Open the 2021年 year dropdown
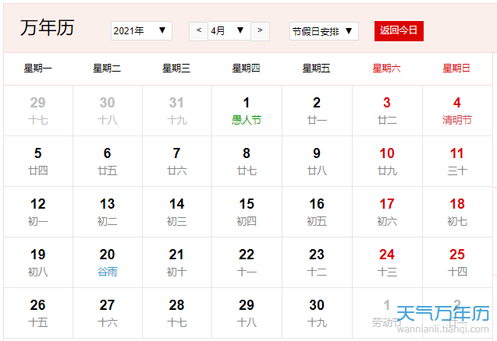Screen dimensions: 497x341 [141, 30]
